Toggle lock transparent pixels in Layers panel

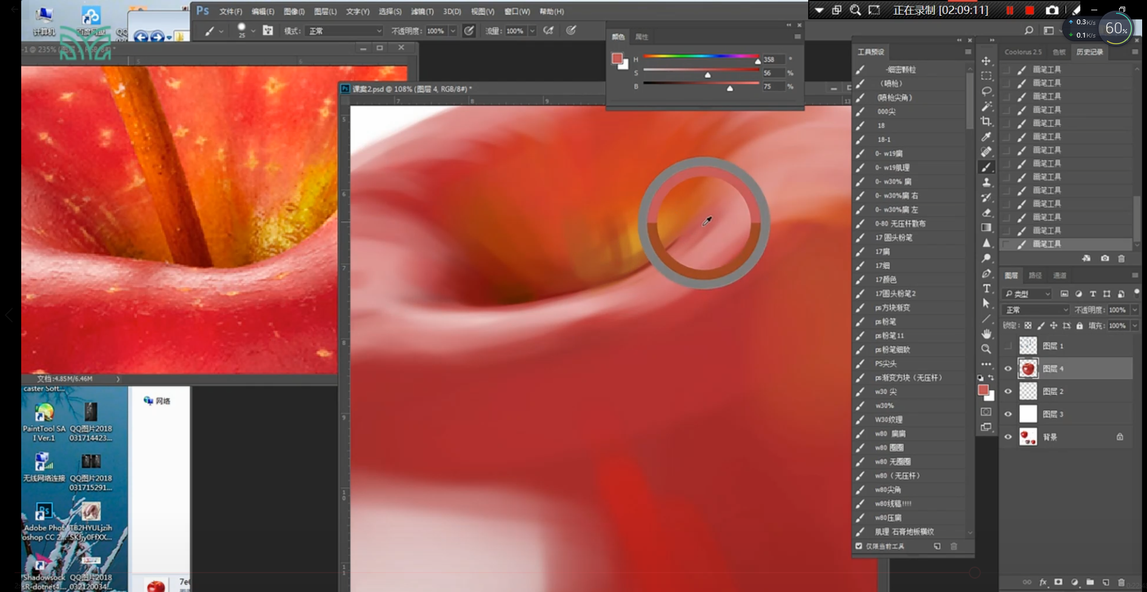[1028, 325]
